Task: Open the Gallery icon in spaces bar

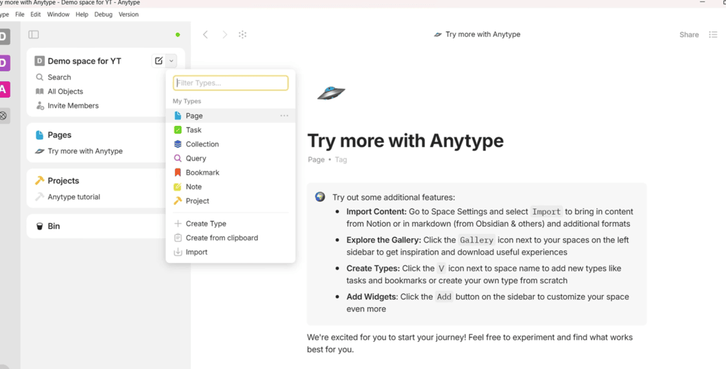Action: point(4,116)
